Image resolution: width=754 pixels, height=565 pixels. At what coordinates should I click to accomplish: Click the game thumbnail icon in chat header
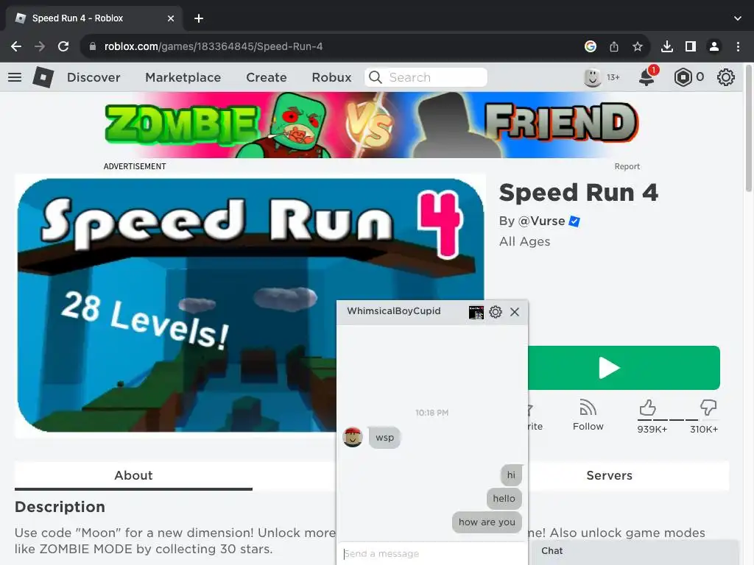[476, 312]
